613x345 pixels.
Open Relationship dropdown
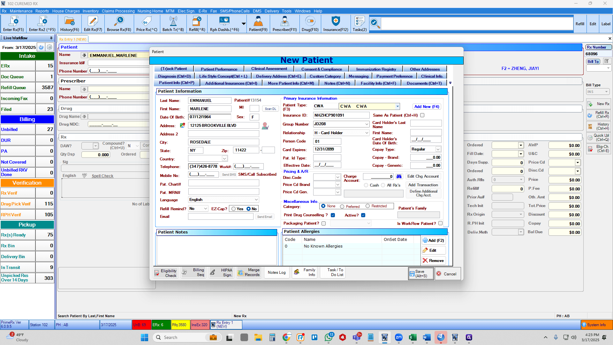[367, 133]
